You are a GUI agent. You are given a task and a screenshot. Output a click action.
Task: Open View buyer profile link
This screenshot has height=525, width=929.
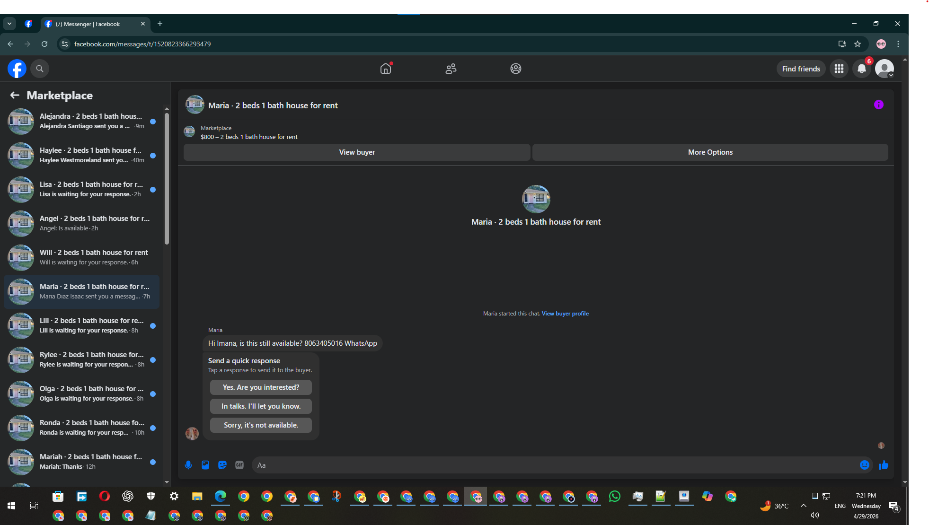[565, 314]
